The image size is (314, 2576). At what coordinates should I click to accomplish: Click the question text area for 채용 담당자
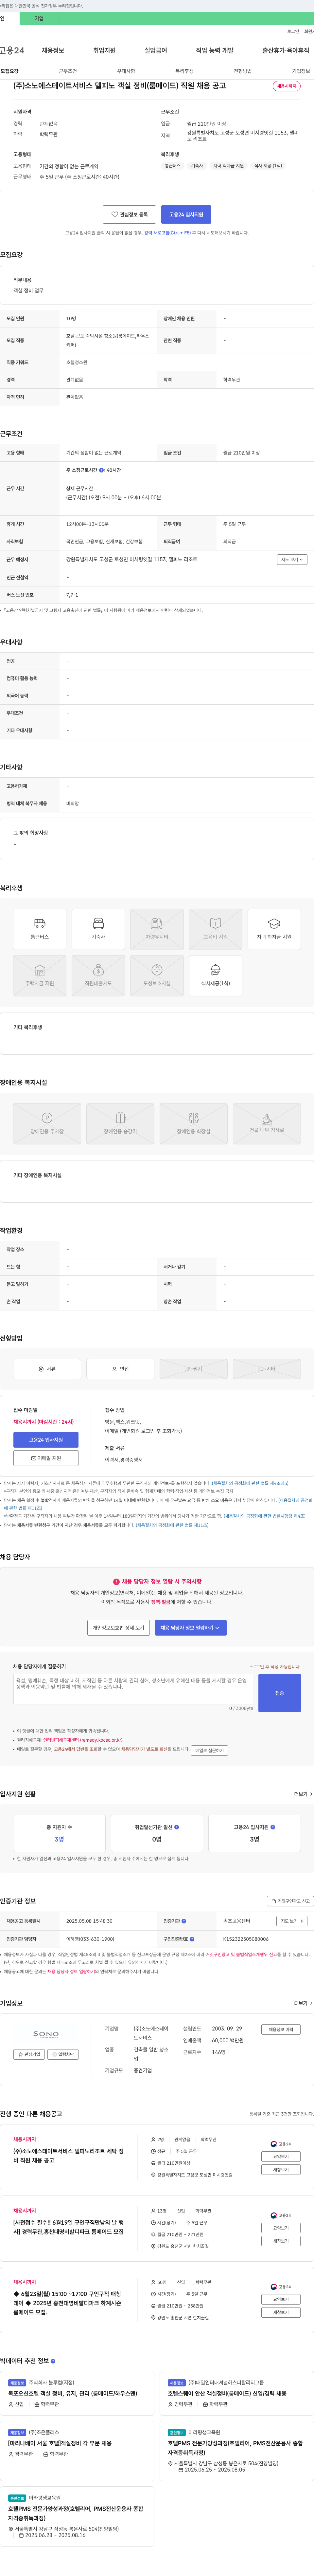point(133,1689)
